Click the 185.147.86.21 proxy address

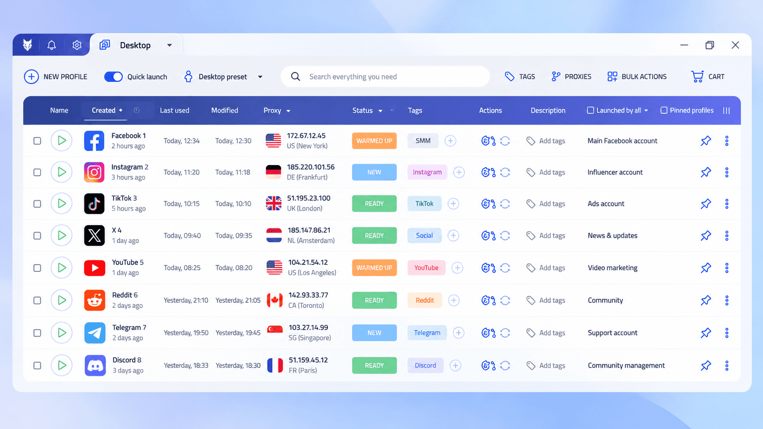tap(309, 230)
